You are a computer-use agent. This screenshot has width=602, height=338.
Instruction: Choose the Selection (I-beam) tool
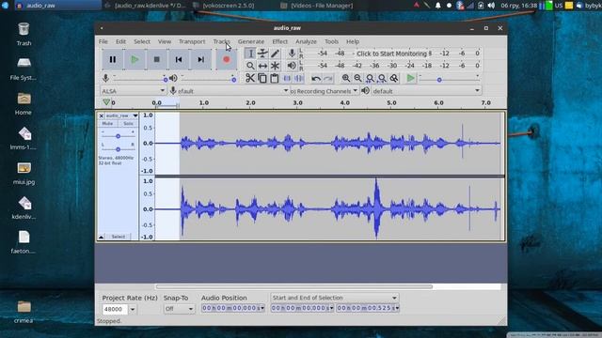(x=250, y=54)
